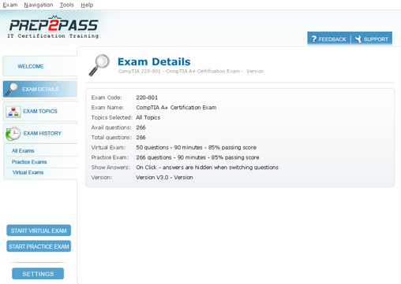The width and height of the screenshot is (401, 284).
Task: Click the magnifying glass icon beside Exam Details tab
Action: [11, 89]
